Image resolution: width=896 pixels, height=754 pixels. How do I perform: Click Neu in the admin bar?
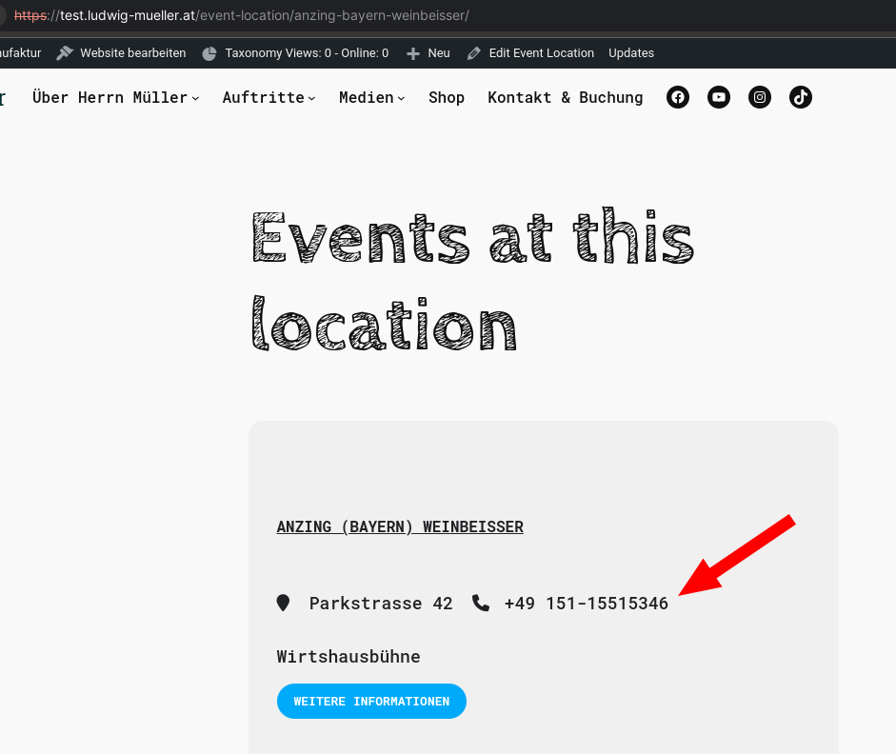coord(439,53)
